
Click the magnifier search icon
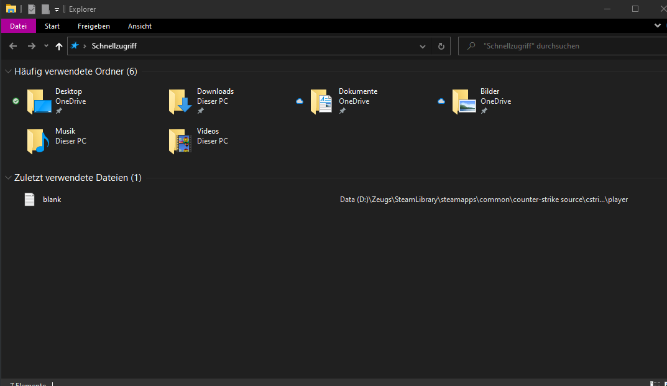(x=471, y=46)
